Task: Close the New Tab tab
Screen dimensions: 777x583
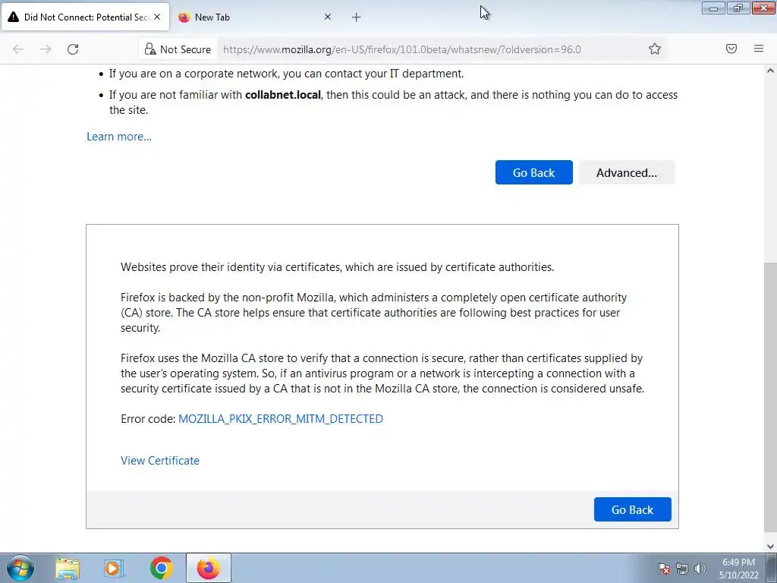Action: coord(328,17)
